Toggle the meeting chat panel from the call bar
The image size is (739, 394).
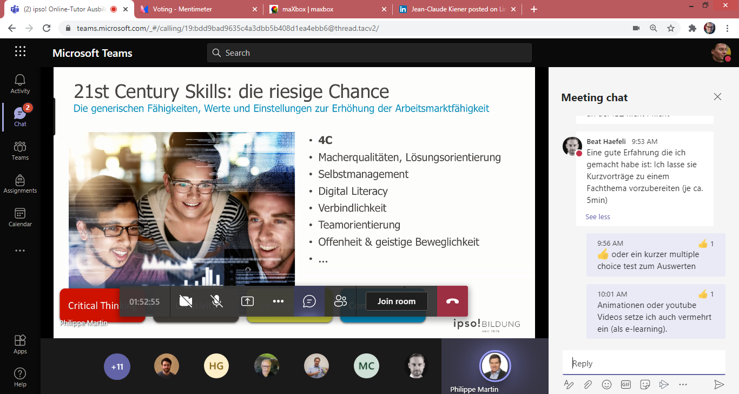(x=309, y=301)
